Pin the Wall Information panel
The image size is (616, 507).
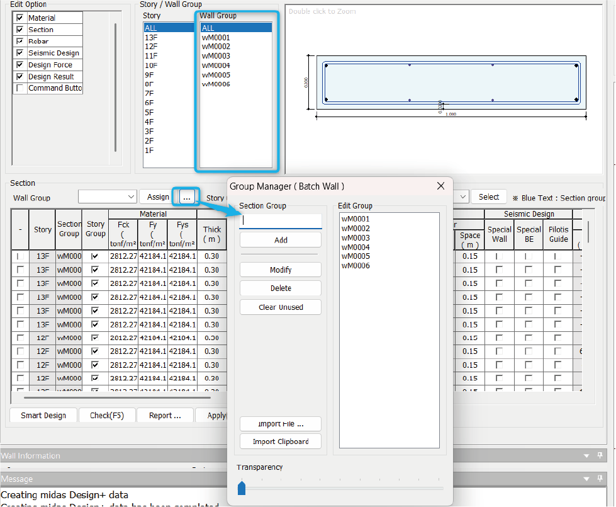[600, 455]
